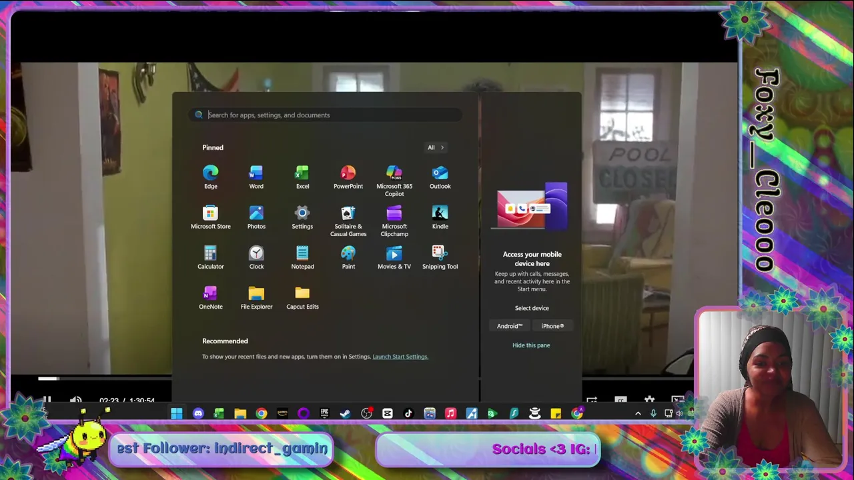Image resolution: width=854 pixels, height=480 pixels.
Task: Open Chrome from the taskbar
Action: click(262, 413)
